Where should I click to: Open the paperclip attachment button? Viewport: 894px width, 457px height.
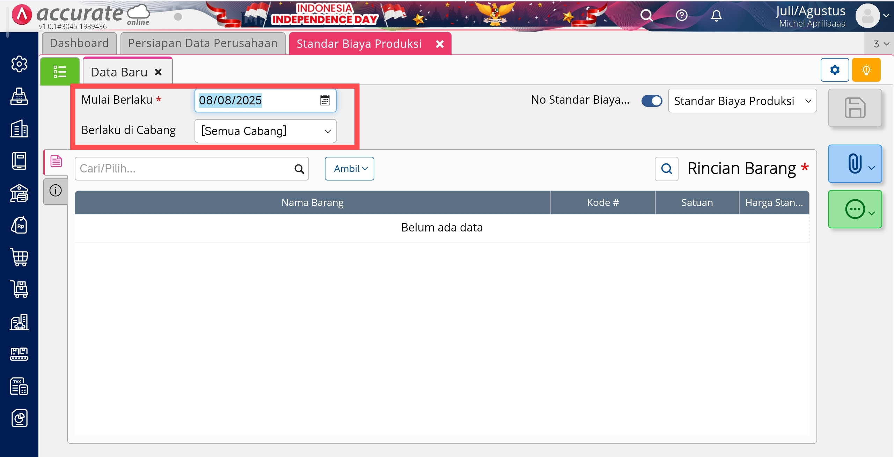click(x=855, y=164)
